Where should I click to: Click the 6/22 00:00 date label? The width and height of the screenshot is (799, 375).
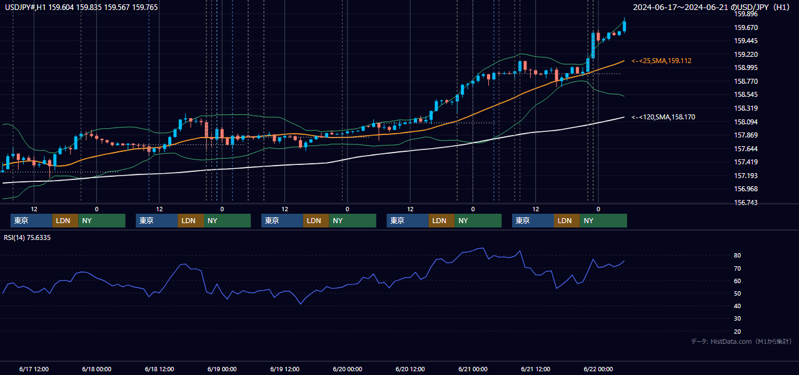click(598, 369)
